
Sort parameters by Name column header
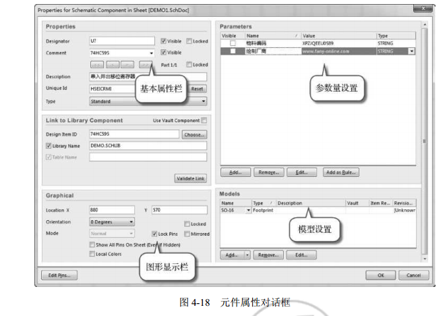272,36
